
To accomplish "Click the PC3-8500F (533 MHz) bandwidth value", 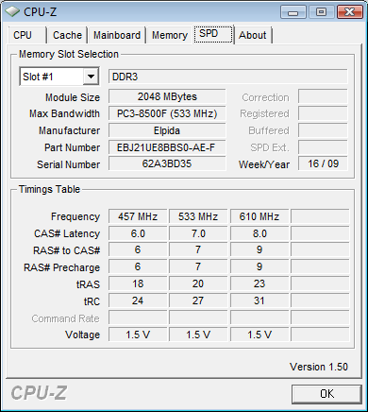I will click(167, 113).
